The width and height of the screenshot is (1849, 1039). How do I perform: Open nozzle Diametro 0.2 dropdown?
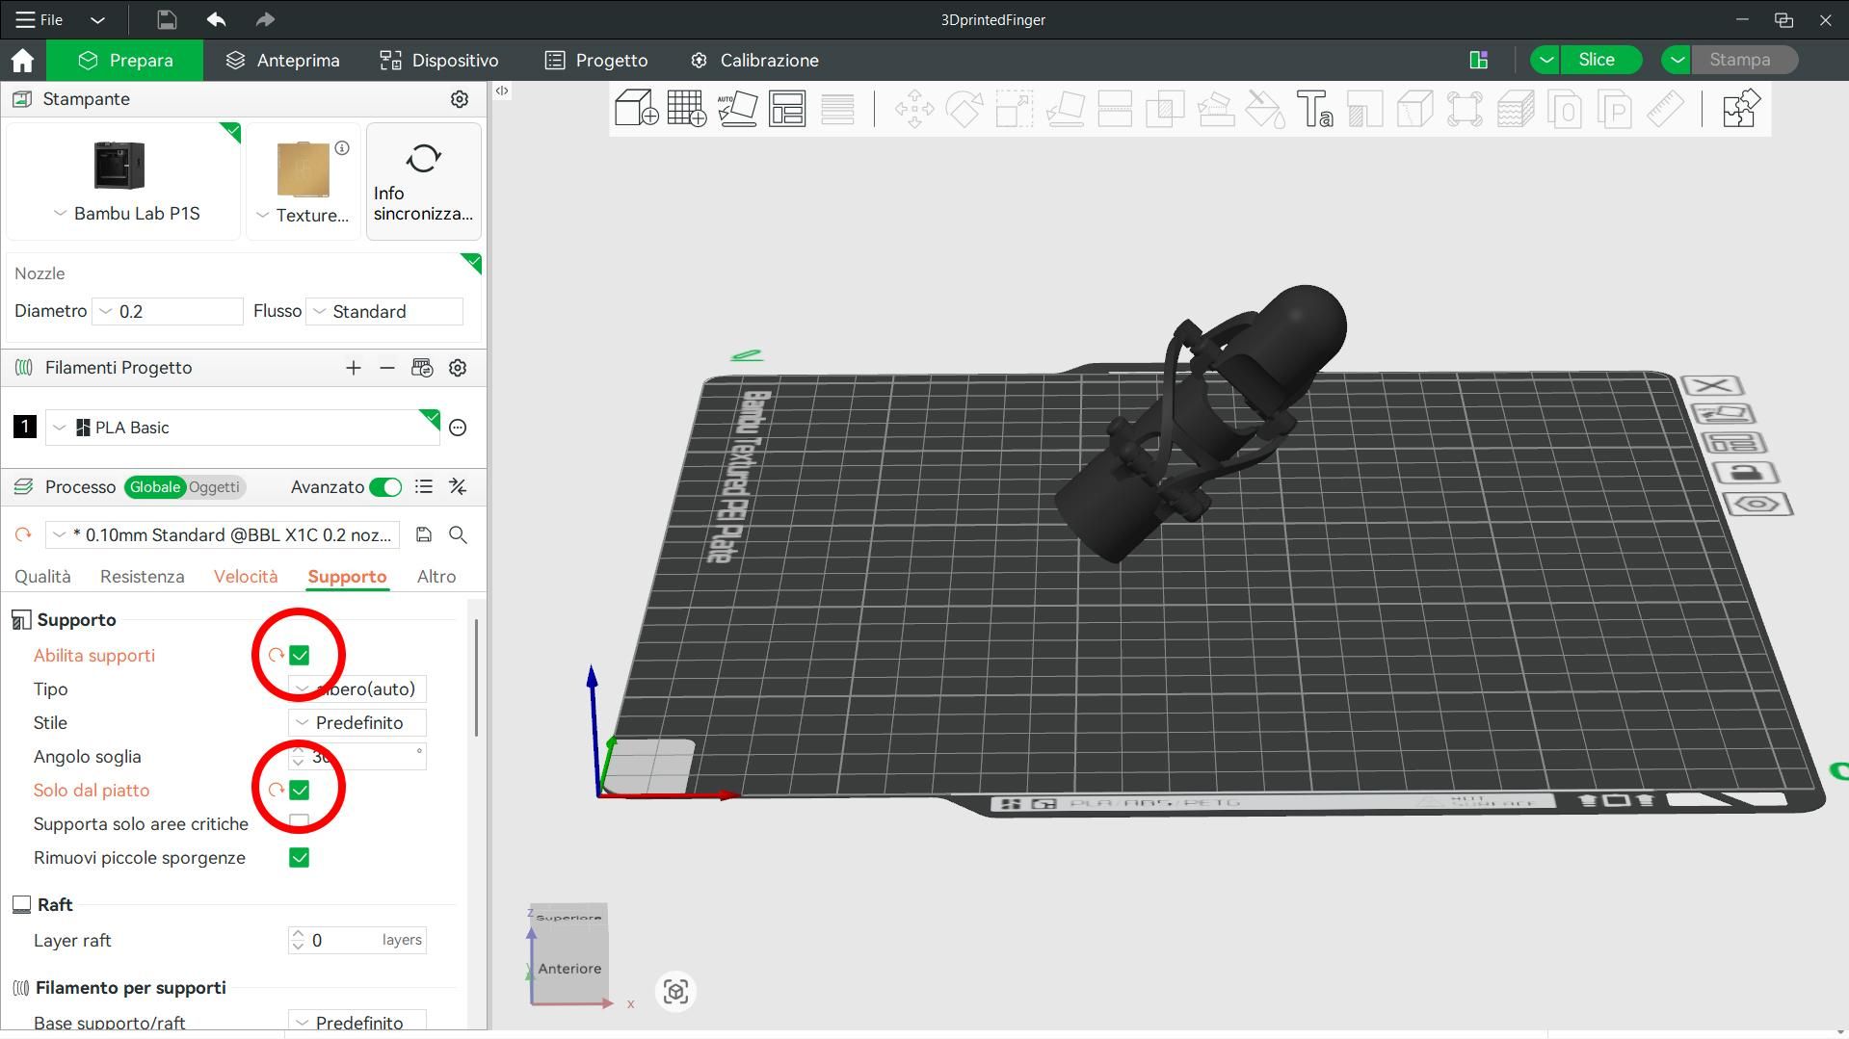(168, 312)
